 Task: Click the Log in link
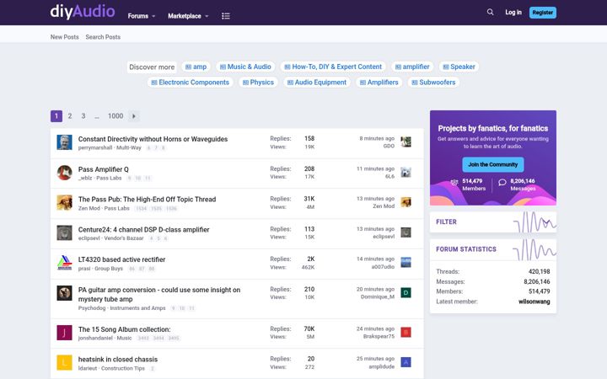tap(513, 13)
